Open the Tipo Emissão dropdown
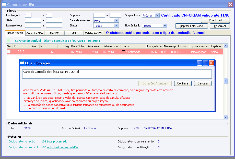The height and width of the screenshot is (159, 235). point(165,25)
